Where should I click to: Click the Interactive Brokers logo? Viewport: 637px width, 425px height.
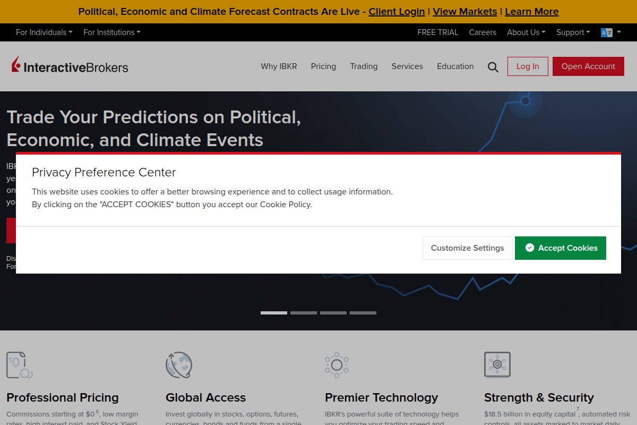[x=70, y=66]
